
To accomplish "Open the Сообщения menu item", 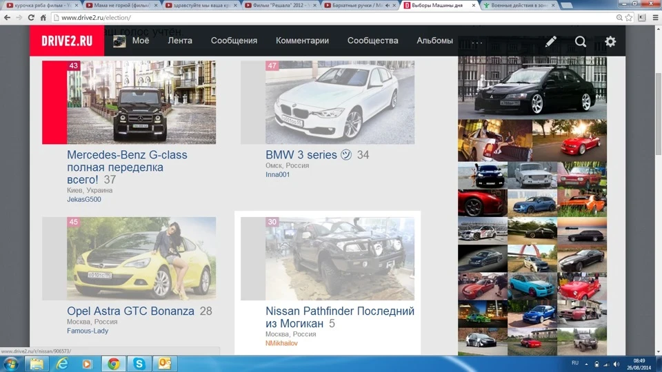I will tap(234, 41).
